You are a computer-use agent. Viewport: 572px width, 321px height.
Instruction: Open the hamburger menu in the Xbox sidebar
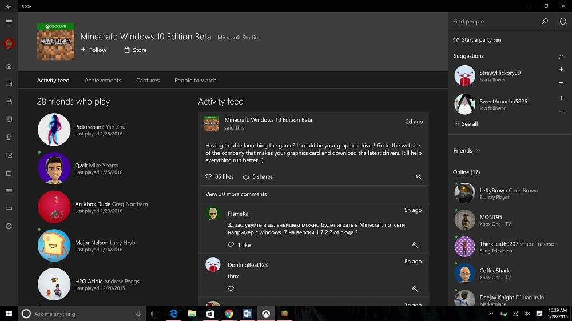tap(9, 22)
